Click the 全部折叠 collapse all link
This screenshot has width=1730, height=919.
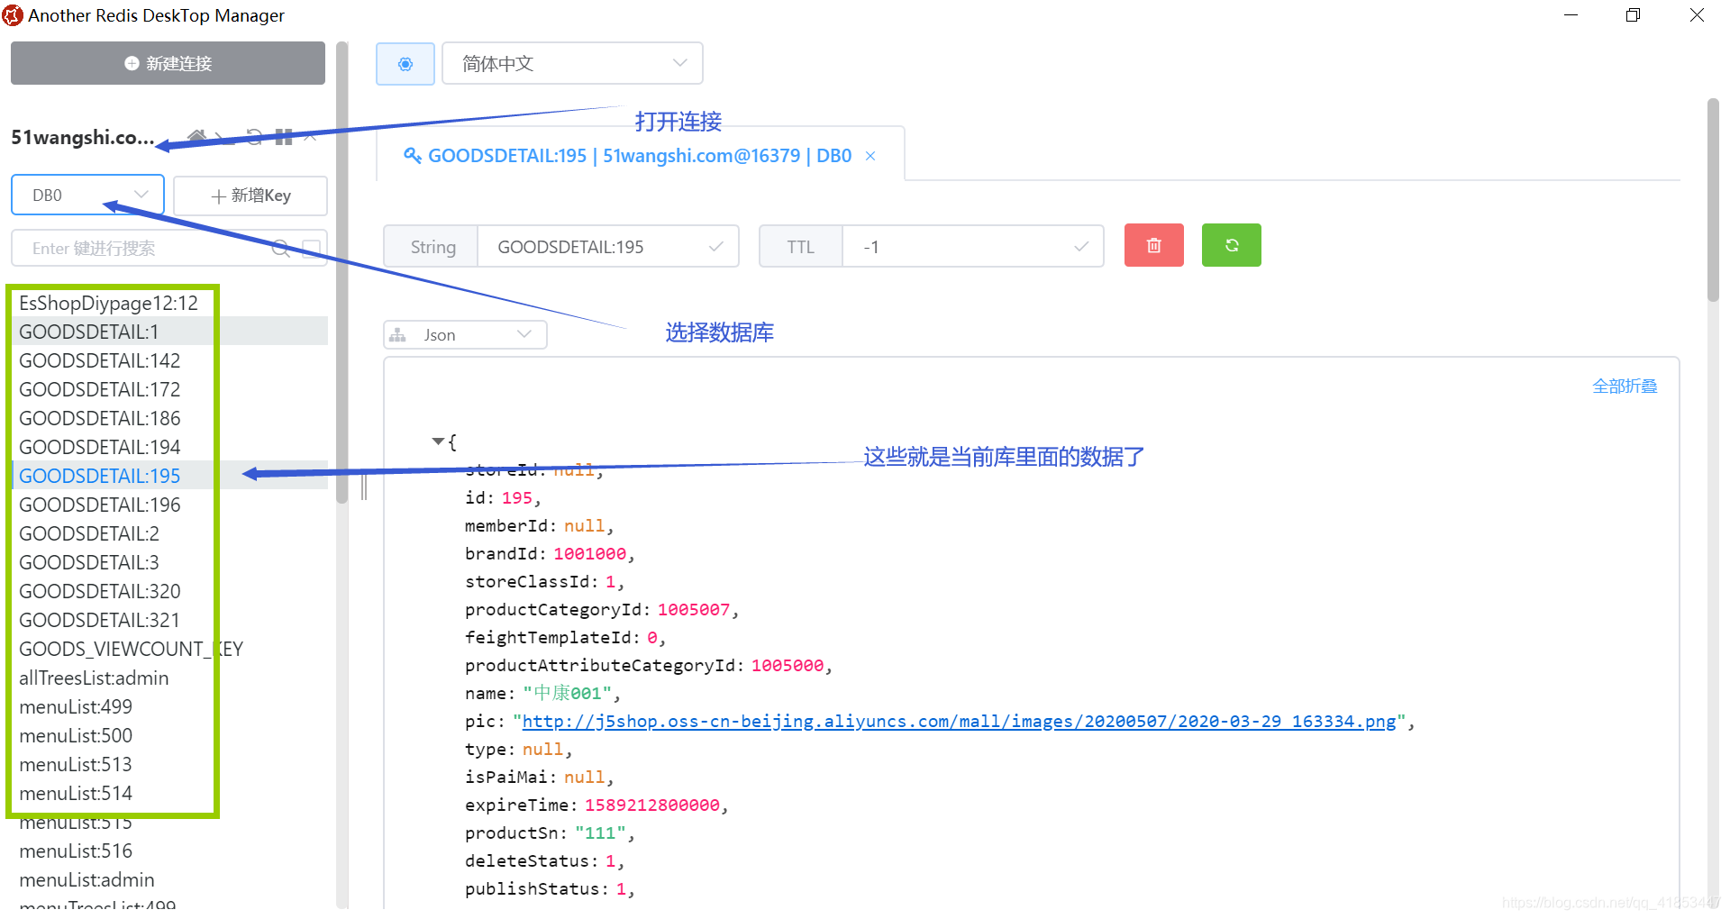click(1625, 387)
